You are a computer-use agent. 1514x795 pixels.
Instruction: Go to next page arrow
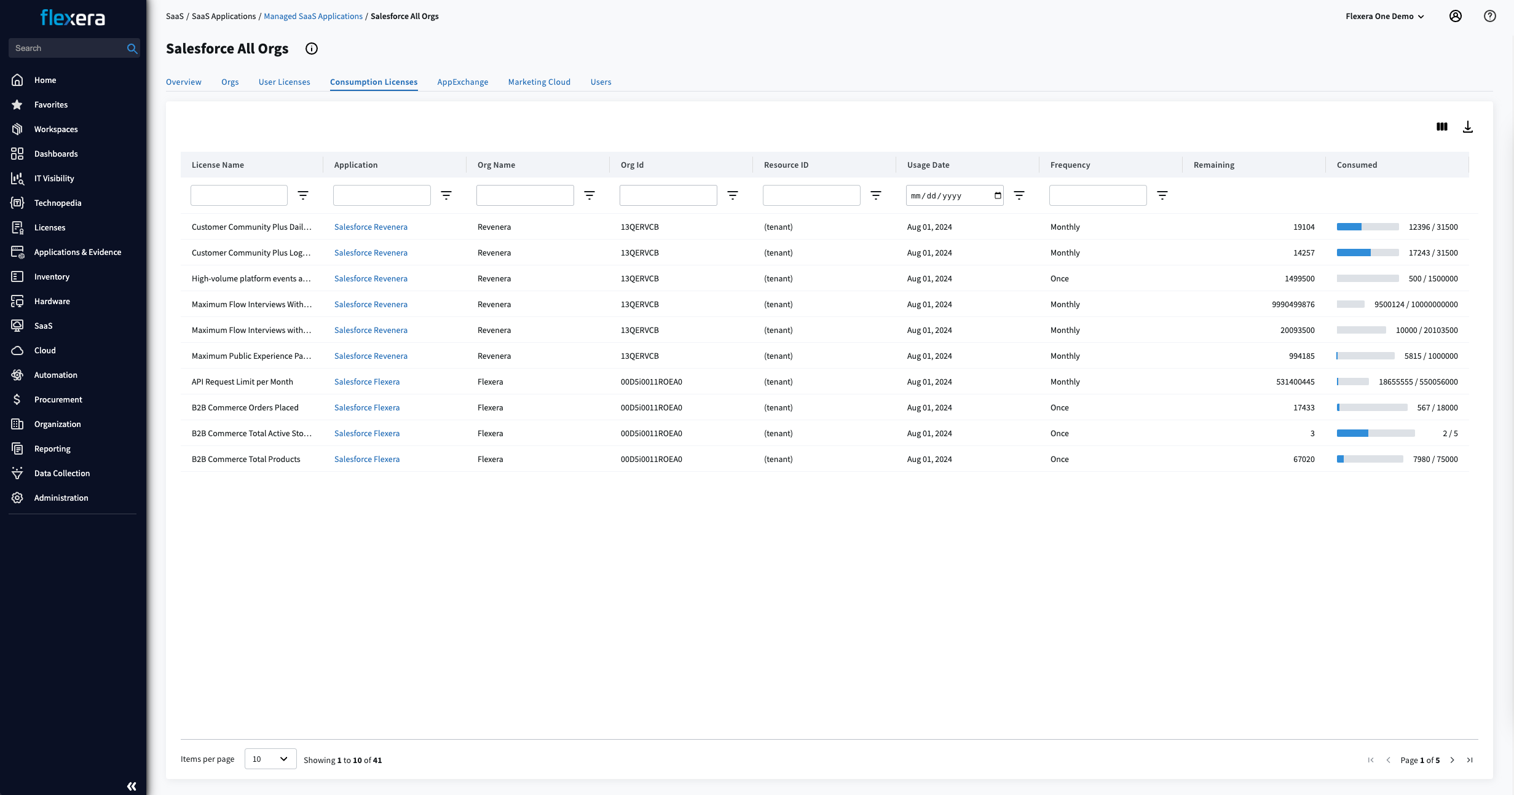[1453, 760]
